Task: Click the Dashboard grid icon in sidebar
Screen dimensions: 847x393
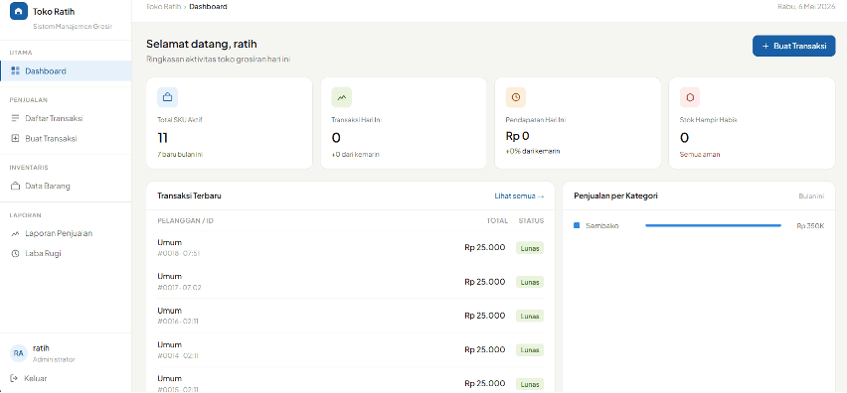Action: [15, 71]
